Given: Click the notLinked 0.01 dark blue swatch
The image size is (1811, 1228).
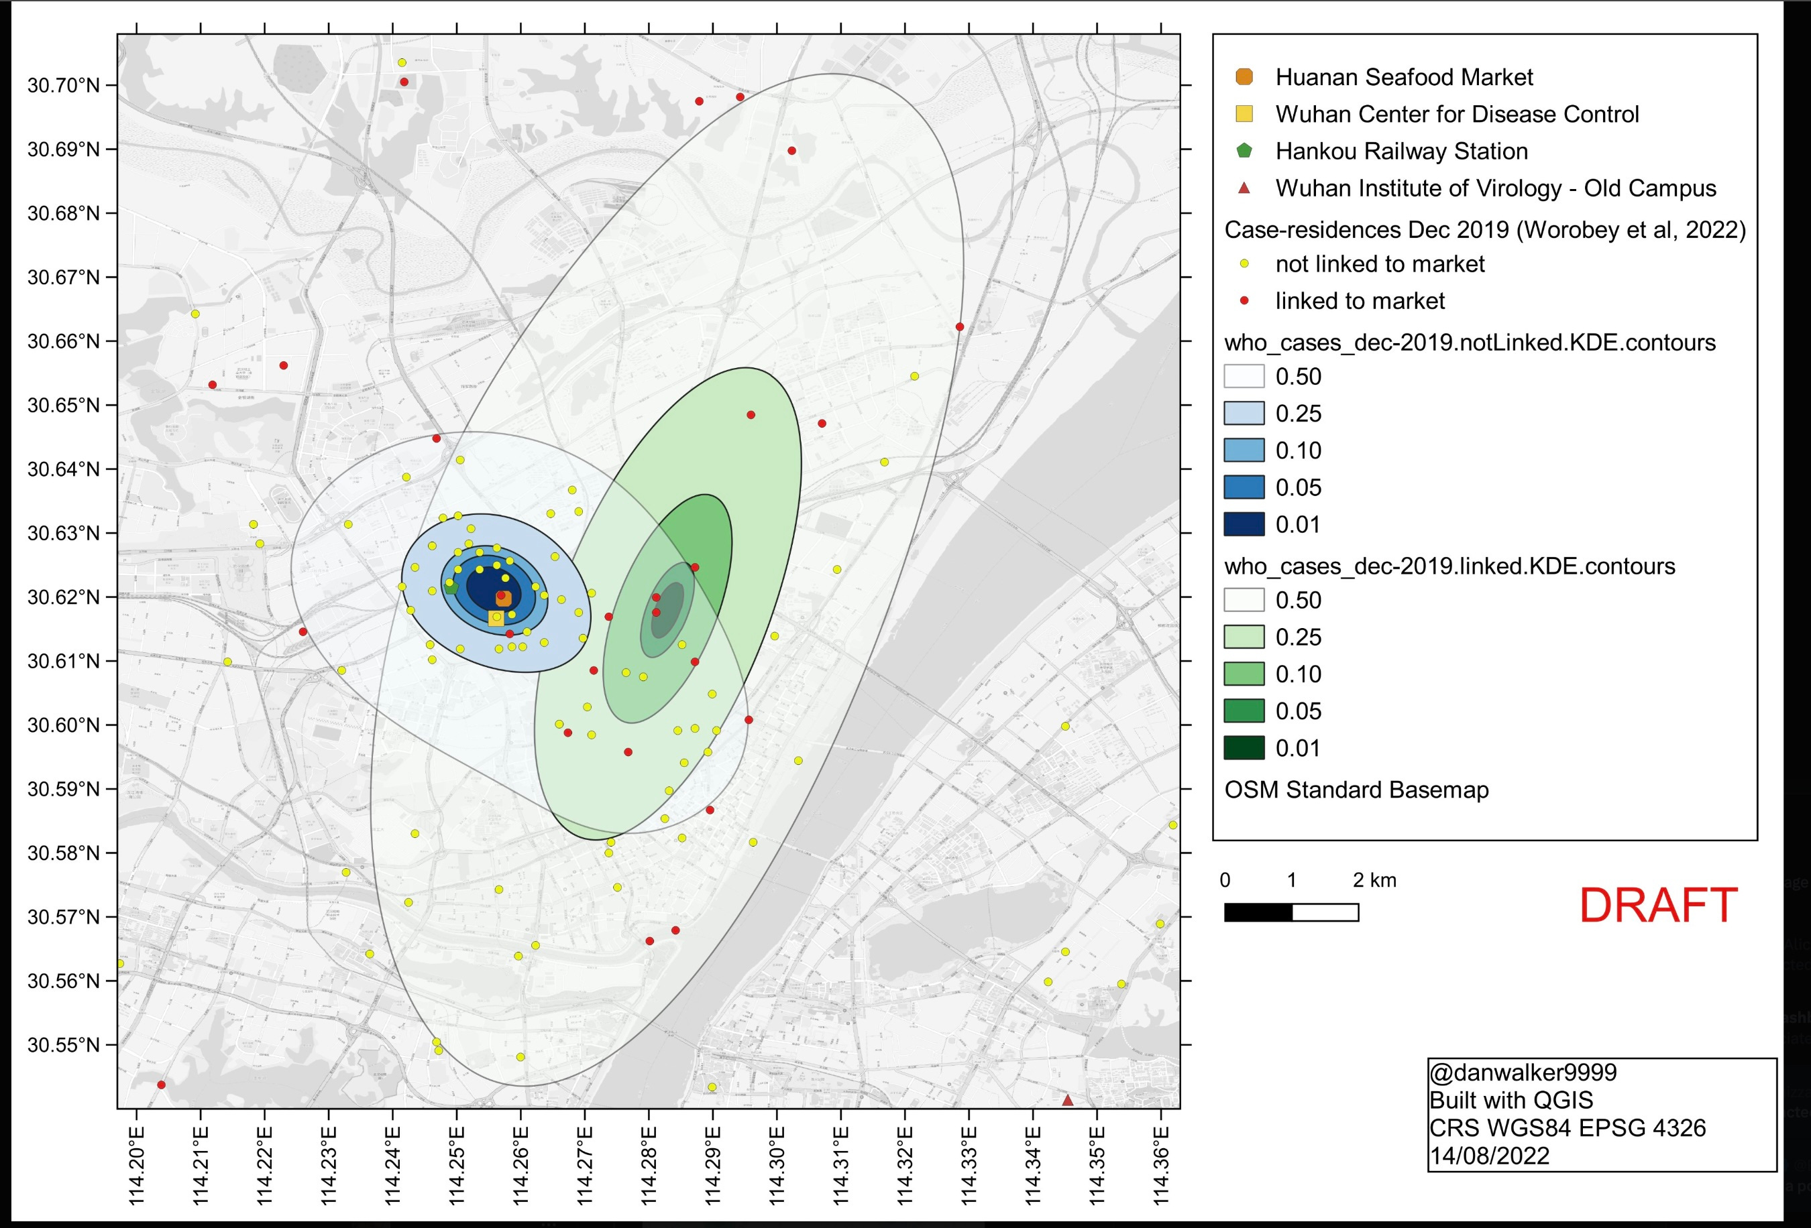Looking at the screenshot, I should [x=1244, y=524].
